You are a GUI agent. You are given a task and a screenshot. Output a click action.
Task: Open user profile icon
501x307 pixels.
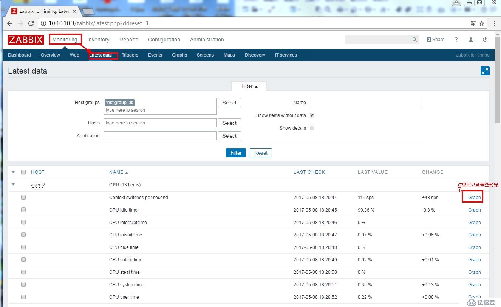[x=471, y=40]
